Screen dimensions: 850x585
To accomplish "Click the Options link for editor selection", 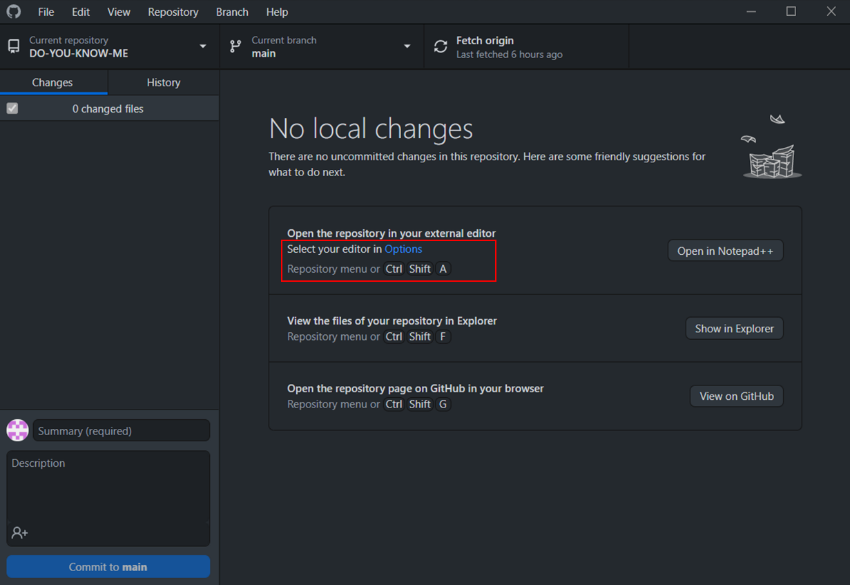I will click(403, 249).
